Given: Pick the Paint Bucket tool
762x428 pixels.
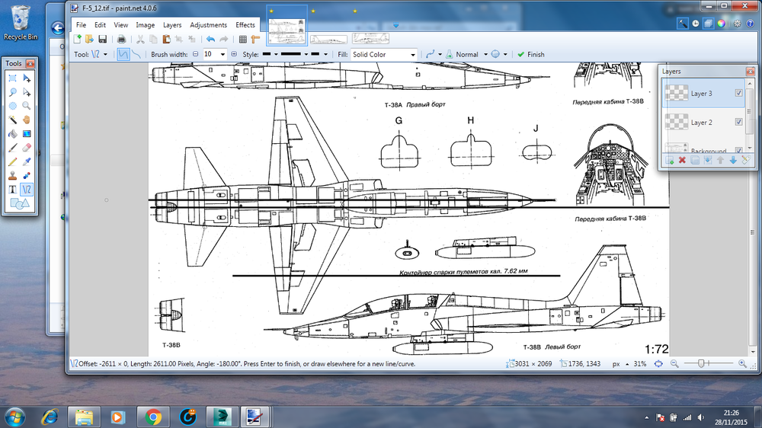Looking at the screenshot, I should [x=13, y=133].
